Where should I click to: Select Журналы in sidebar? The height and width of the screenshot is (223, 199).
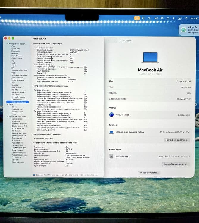coord(16,121)
